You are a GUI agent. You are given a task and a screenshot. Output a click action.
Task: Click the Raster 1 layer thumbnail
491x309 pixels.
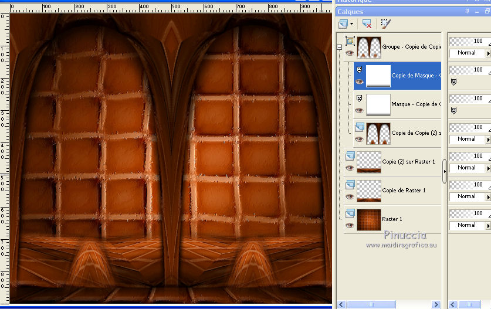click(369, 219)
